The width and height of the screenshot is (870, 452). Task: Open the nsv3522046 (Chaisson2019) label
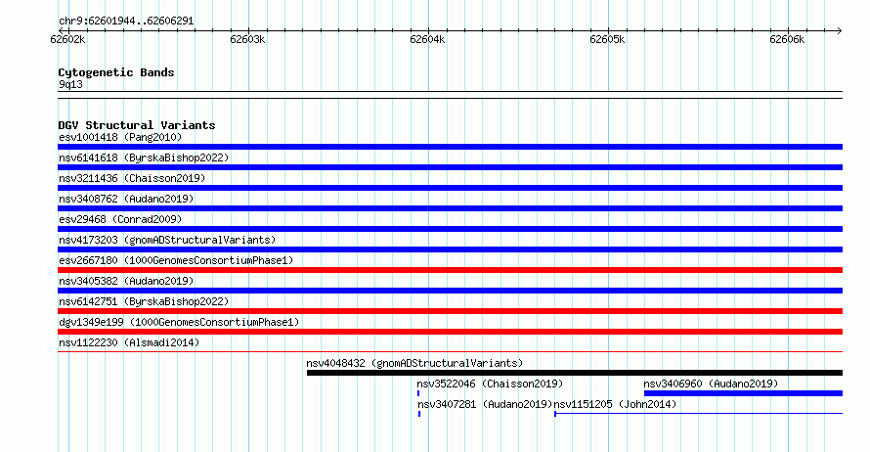tap(490, 384)
